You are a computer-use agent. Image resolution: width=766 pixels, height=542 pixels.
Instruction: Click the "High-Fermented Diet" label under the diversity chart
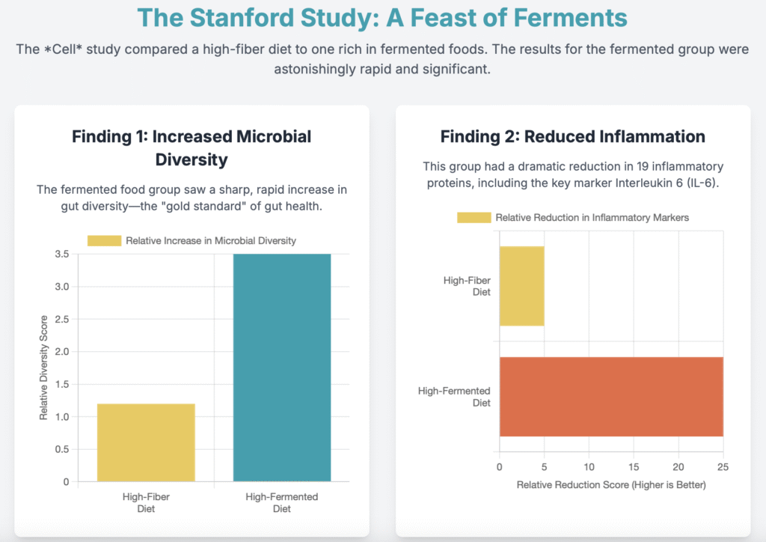click(x=282, y=502)
